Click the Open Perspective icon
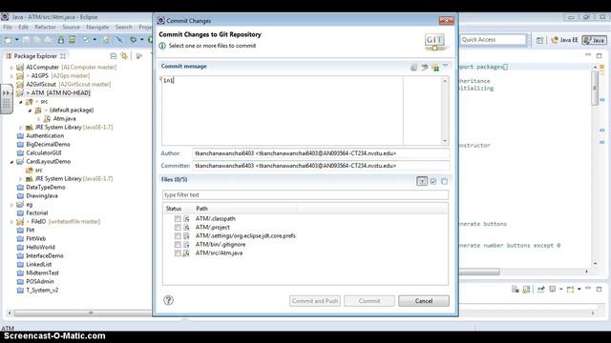This screenshot has width=611, height=343. tap(539, 40)
